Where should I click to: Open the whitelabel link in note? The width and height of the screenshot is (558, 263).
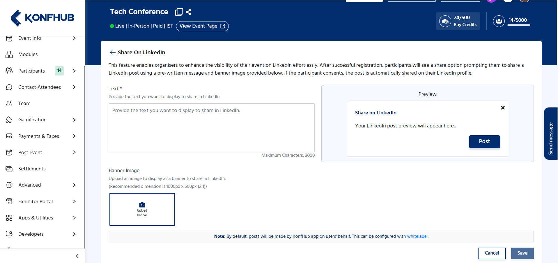417,236
